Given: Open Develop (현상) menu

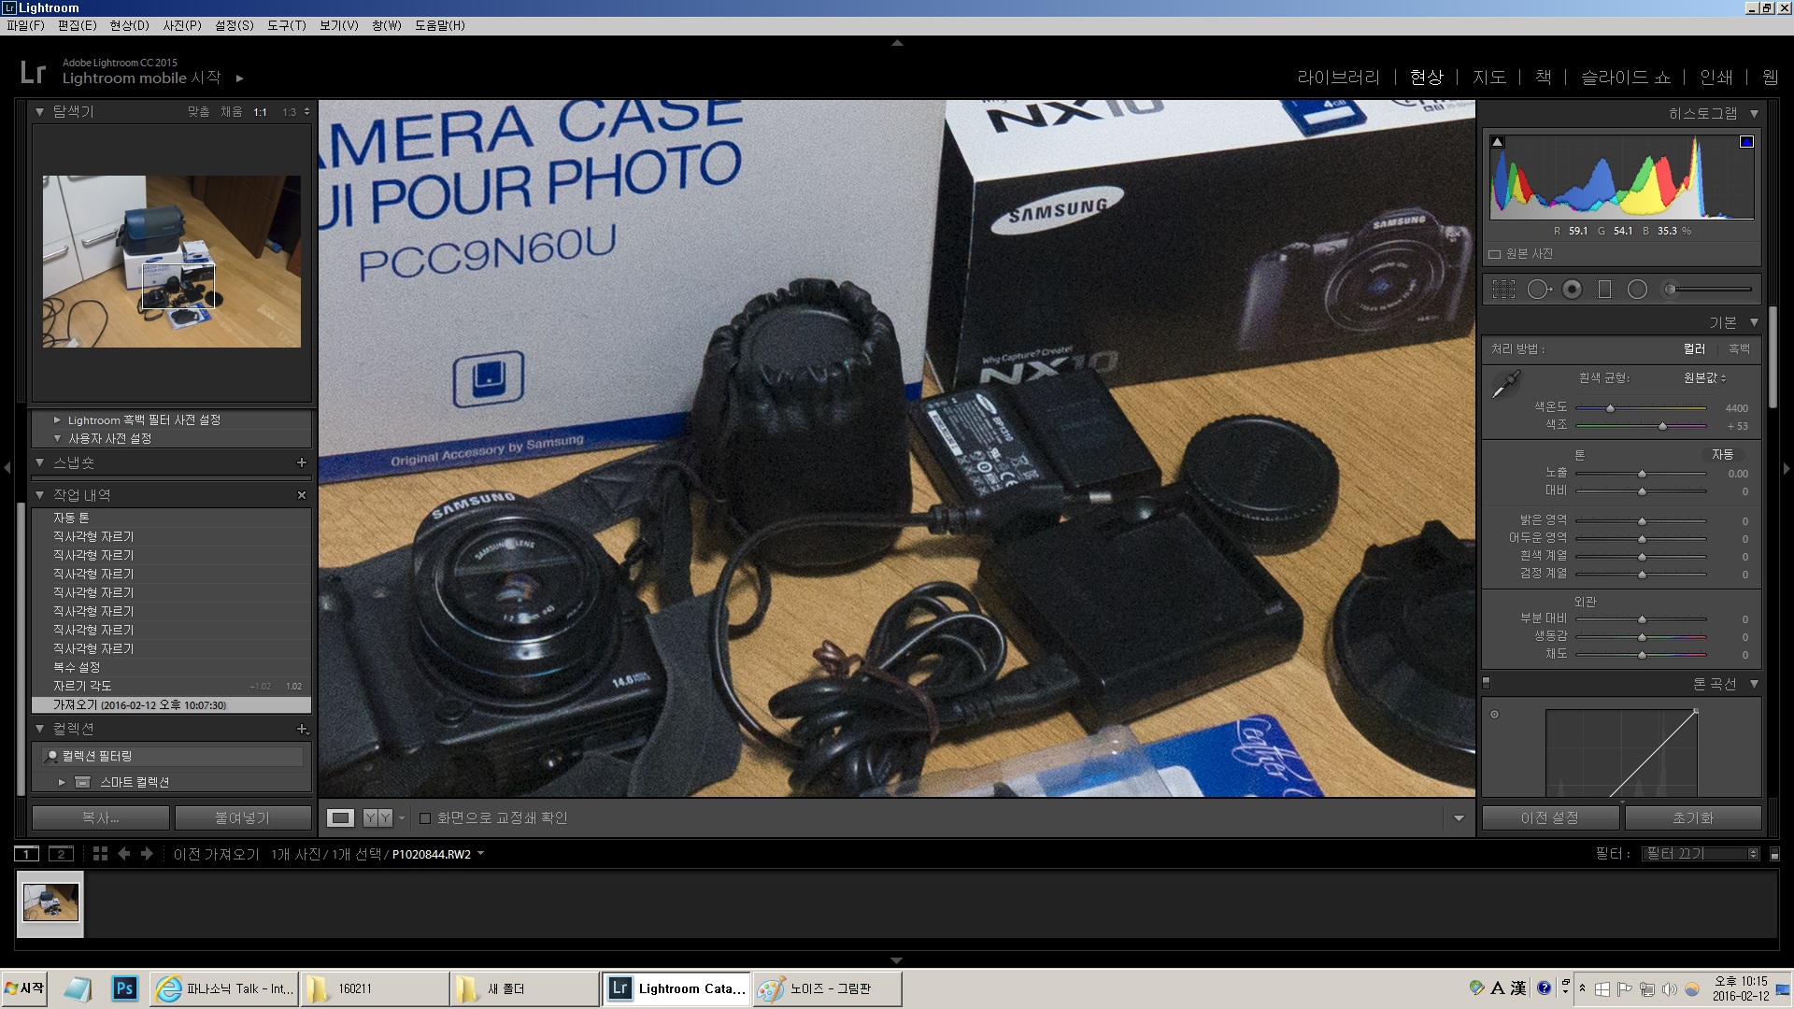Looking at the screenshot, I should [x=129, y=25].
